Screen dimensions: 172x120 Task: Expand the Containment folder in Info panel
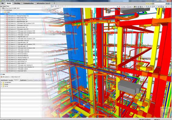2,83
